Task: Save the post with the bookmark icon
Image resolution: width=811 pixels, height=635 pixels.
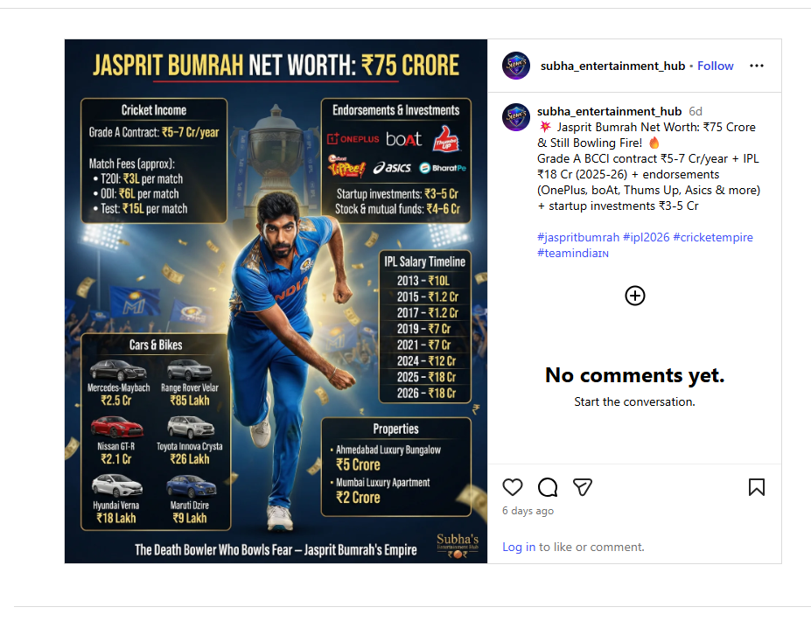Action: point(756,487)
